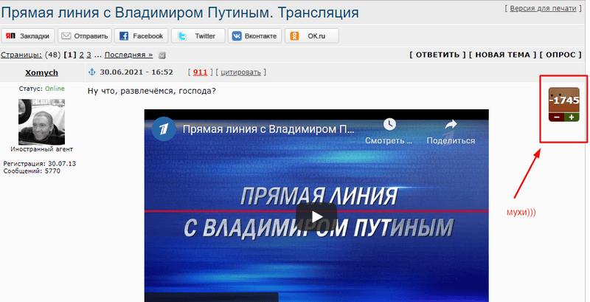Click the НОВАЯ ТЕМА button
This screenshot has width=590, height=302.
pyautogui.click(x=503, y=55)
